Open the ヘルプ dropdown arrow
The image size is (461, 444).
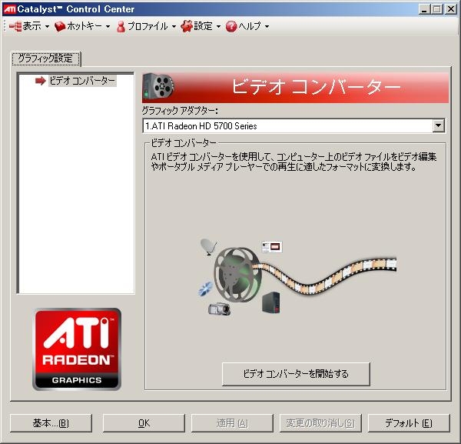pos(267,27)
